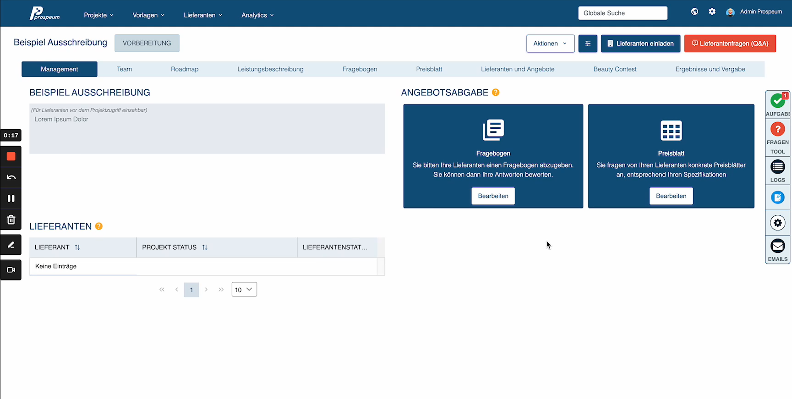Expand the Aktionen dropdown
Image resolution: width=792 pixels, height=399 pixels.
pyautogui.click(x=550, y=44)
